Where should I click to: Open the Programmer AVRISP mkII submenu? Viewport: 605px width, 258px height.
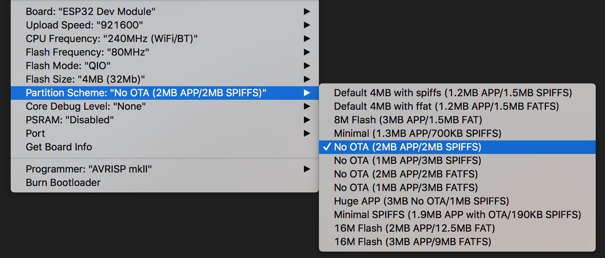(89, 169)
